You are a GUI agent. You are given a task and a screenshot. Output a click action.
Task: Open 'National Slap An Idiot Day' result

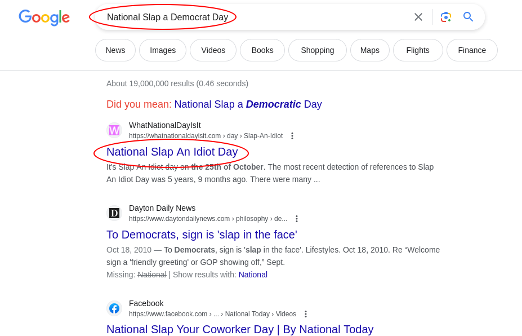tap(172, 152)
